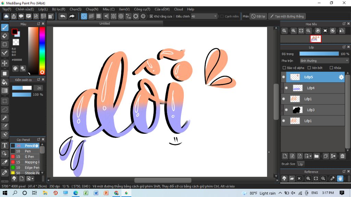Image resolution: width=351 pixels, height=197 pixels.
Task: Select the Text tool
Action: [x=5, y=145]
